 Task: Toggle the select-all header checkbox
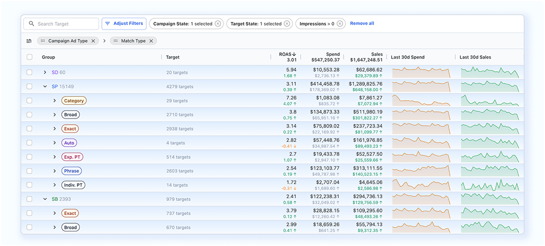click(x=30, y=57)
